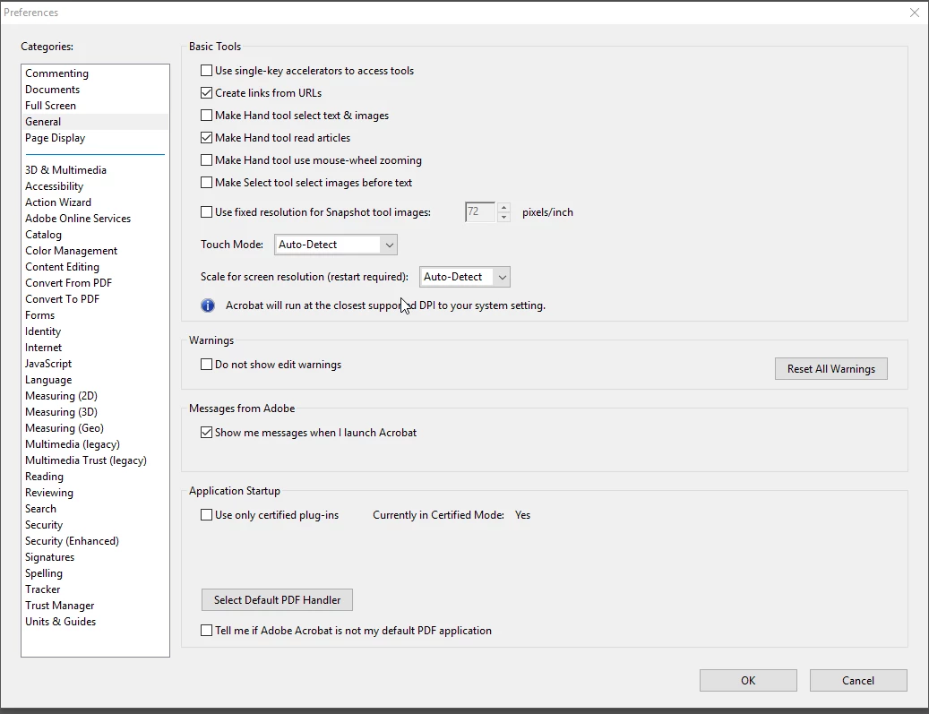The image size is (929, 714).
Task: Close the Preferences dialog with the X
Action: click(x=914, y=13)
